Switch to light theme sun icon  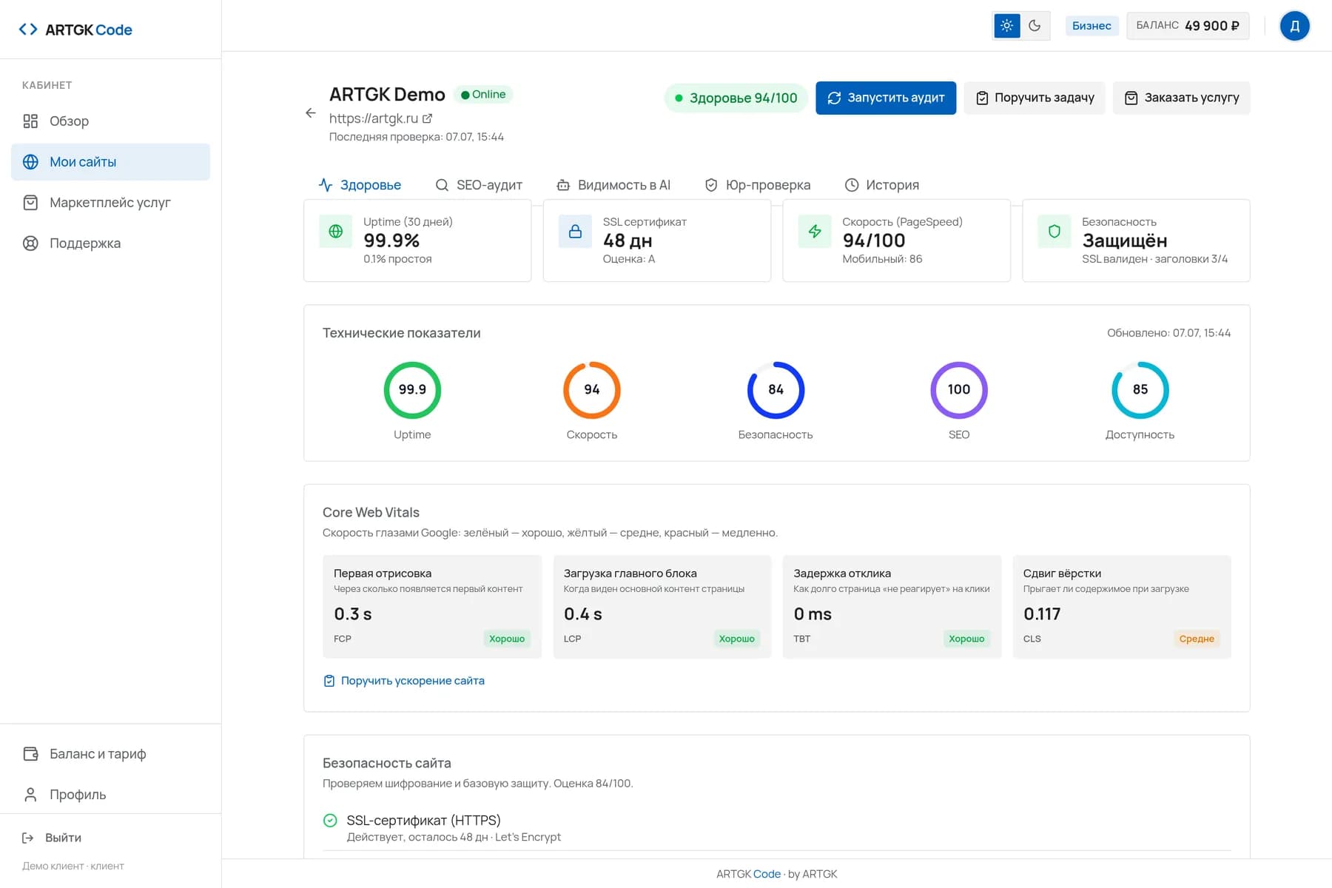tap(1006, 26)
